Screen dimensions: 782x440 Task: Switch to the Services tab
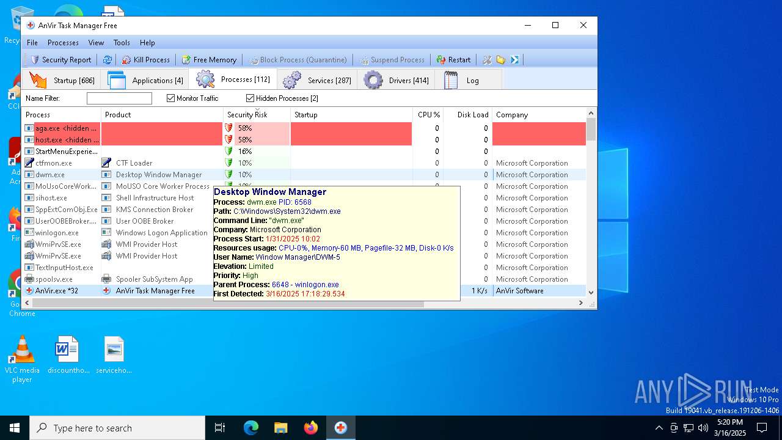point(316,80)
